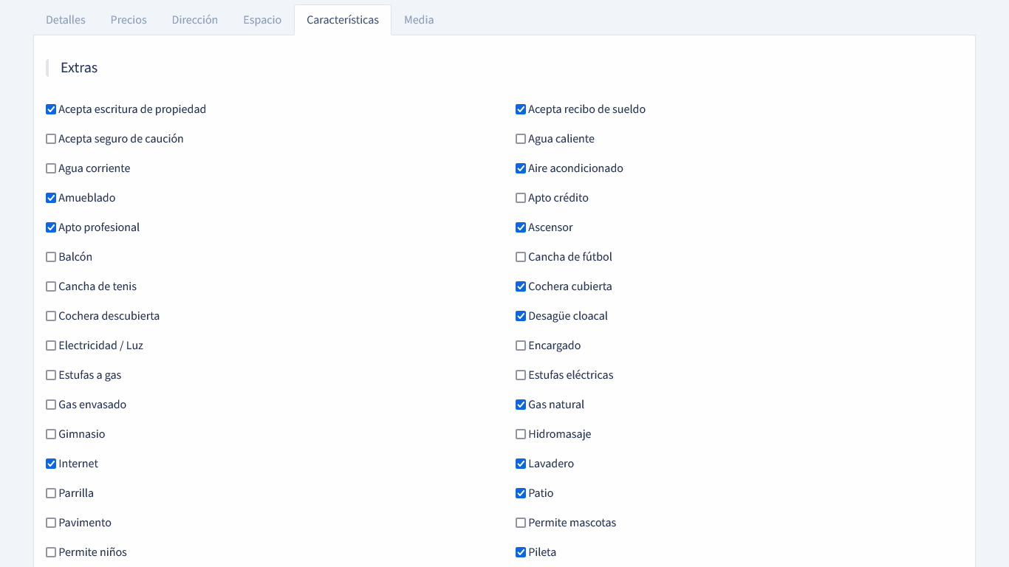Open the Precios tab

click(129, 20)
